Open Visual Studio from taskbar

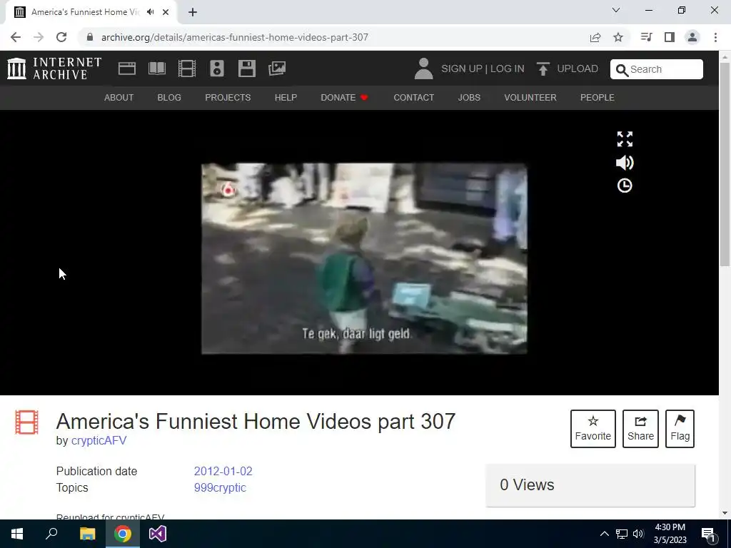point(158,534)
